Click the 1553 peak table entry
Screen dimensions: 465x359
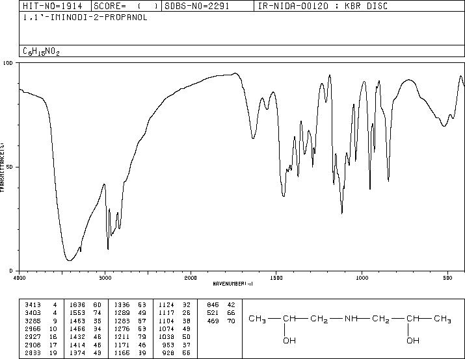(x=85, y=313)
